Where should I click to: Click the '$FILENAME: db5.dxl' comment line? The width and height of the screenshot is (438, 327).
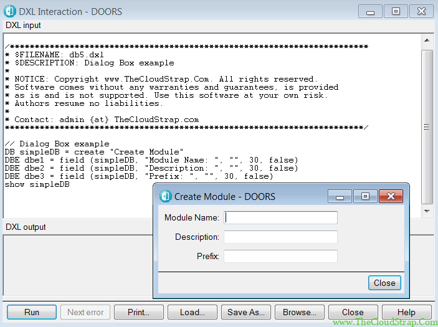(x=54, y=54)
